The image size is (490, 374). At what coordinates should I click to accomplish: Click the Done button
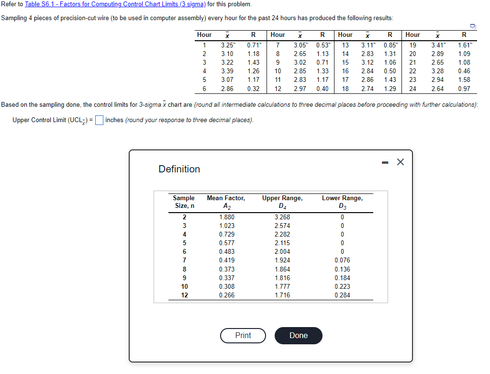click(x=298, y=336)
